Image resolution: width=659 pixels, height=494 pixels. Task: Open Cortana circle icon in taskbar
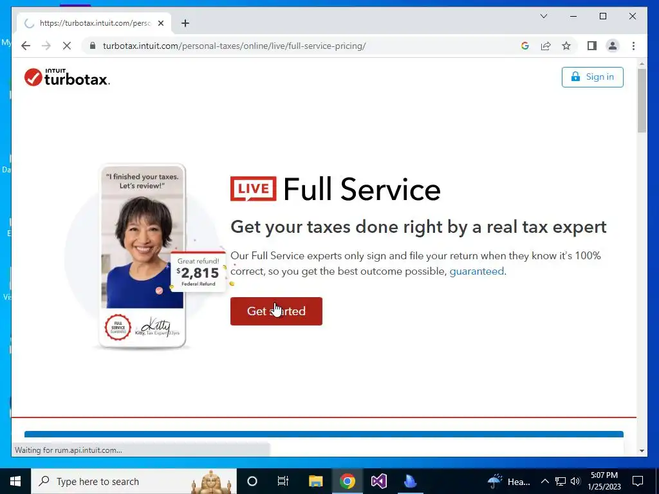(x=252, y=481)
